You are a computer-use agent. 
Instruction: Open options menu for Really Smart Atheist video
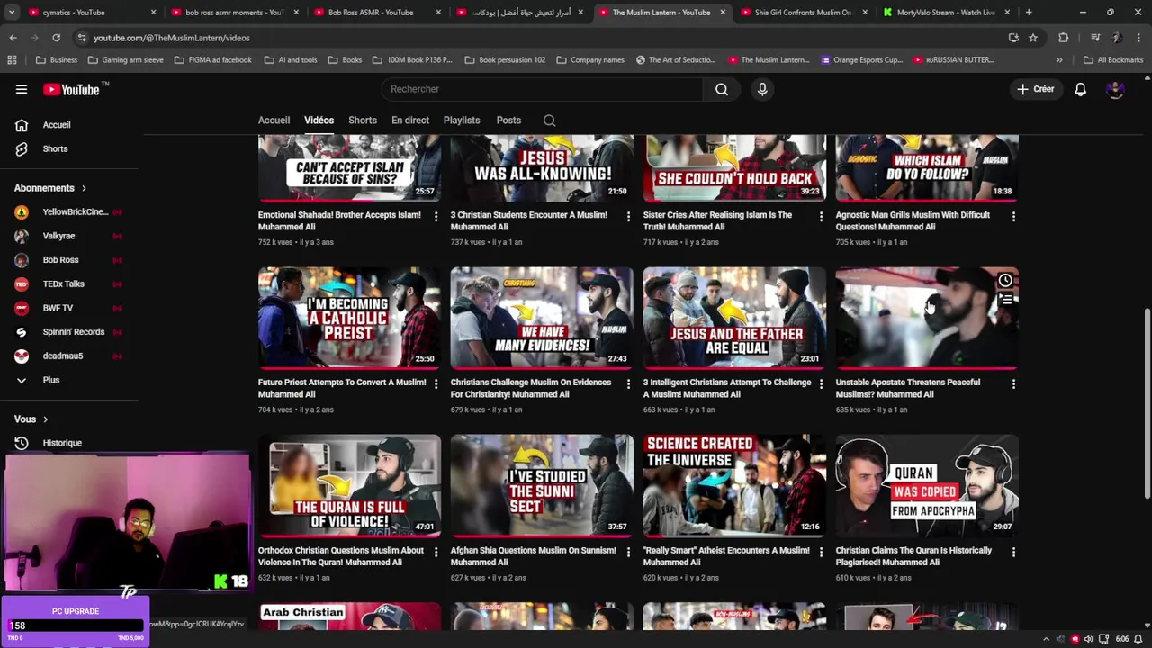[821, 552]
